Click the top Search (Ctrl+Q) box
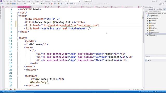 71,1
